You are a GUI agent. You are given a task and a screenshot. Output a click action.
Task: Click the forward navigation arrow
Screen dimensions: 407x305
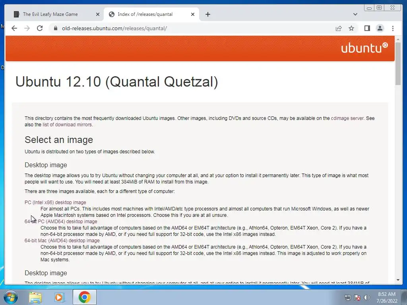pyautogui.click(x=27, y=28)
